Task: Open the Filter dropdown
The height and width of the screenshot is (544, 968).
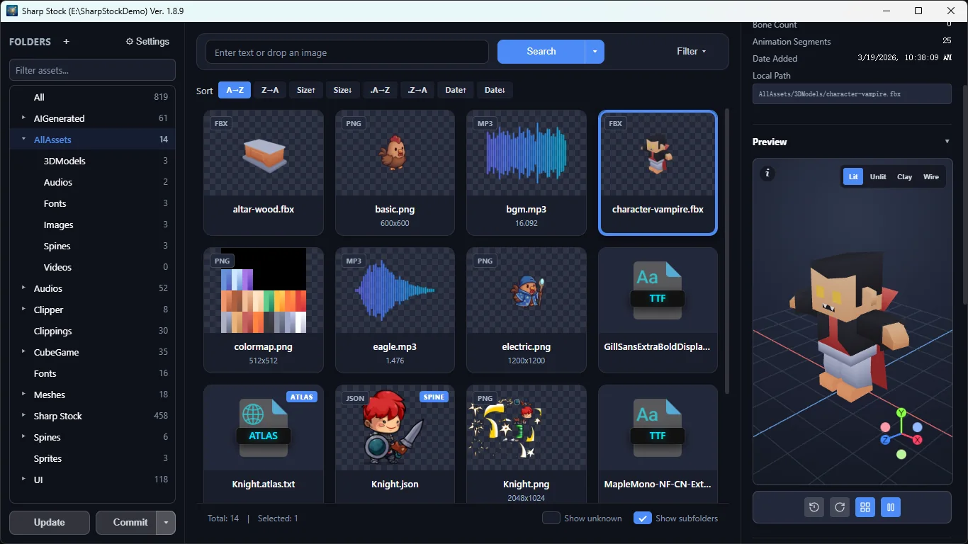Action: [691, 51]
